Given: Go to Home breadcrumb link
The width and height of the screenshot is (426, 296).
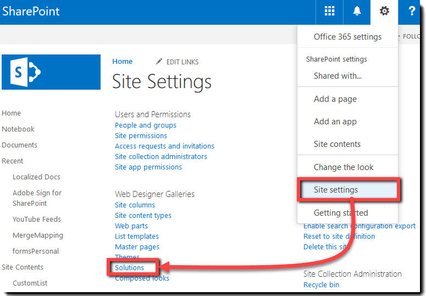Looking at the screenshot, I should 122,62.
